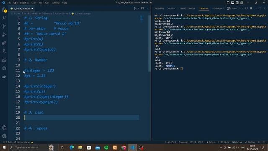Open the Search view in activity bar
Image resolution: width=268 pixels, height=151 pixels.
4,18
